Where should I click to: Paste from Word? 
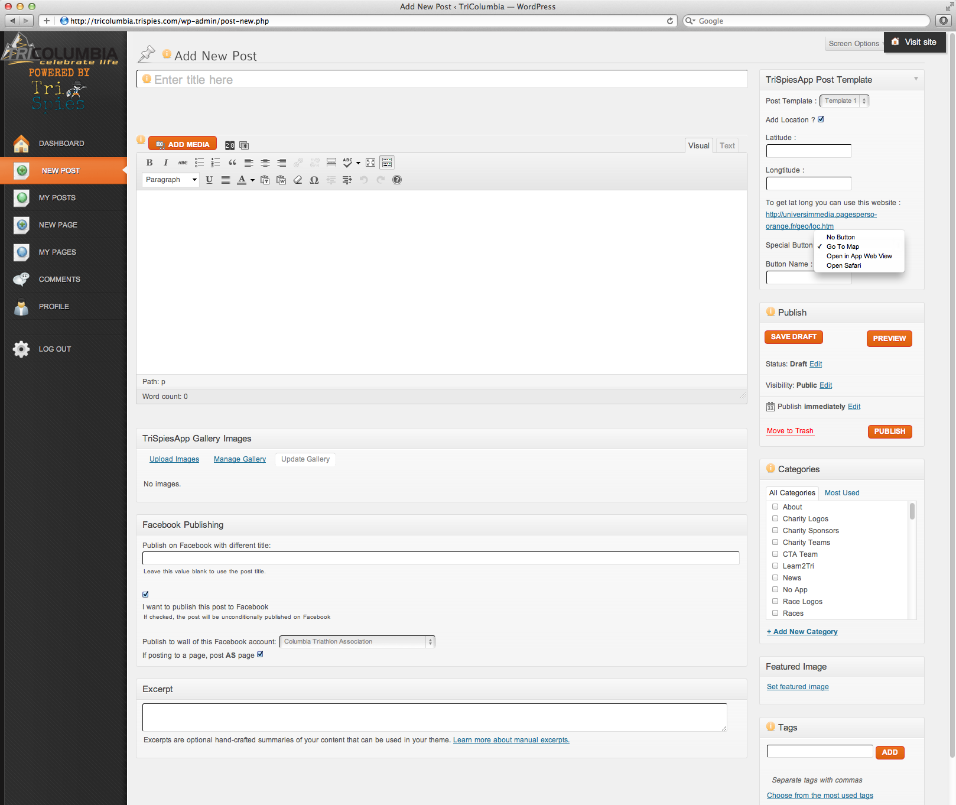pyautogui.click(x=281, y=180)
